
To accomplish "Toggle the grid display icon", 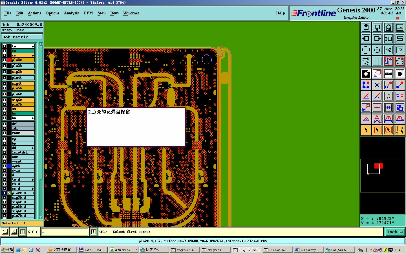I will [x=377, y=61].
